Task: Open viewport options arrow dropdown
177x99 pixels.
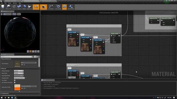Action: coord(2,14)
